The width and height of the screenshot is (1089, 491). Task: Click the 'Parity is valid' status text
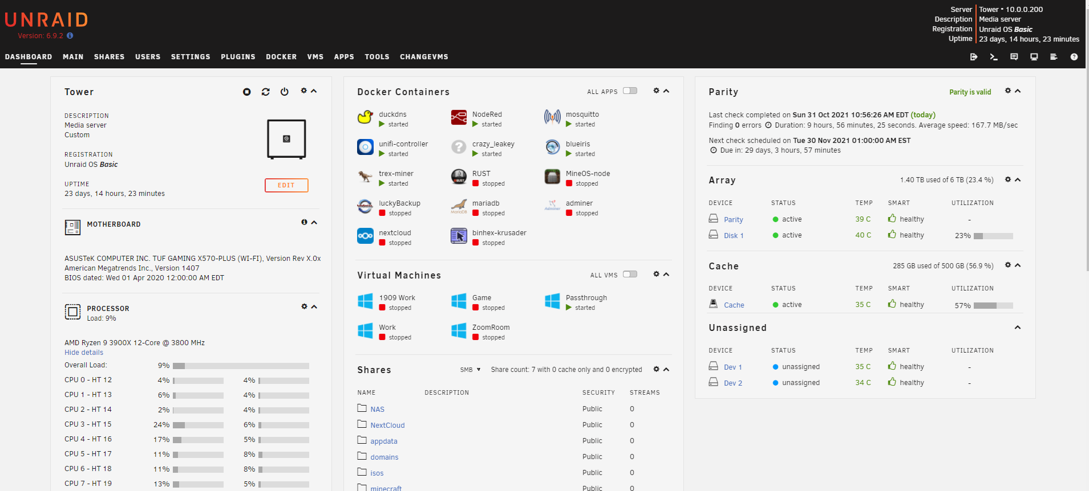pos(970,92)
